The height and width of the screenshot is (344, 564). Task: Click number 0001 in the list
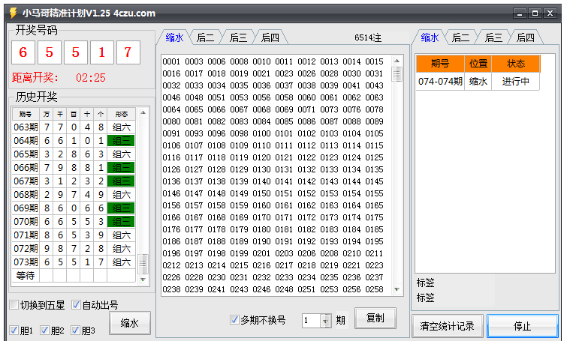point(171,61)
